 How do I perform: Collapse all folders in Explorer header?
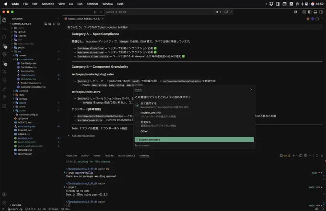[x=58, y=24]
